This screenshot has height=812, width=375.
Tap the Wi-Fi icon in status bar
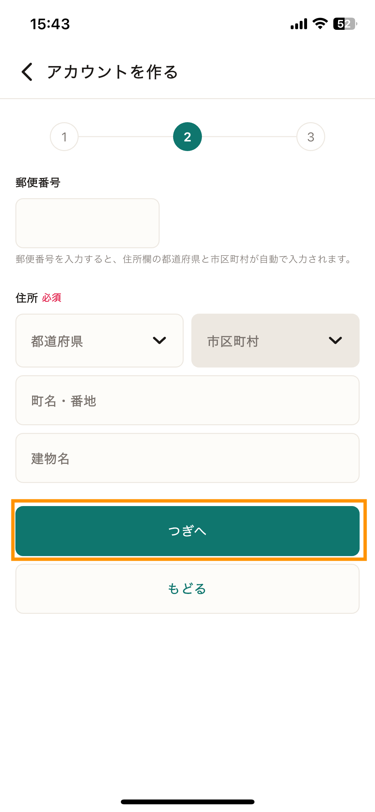click(320, 24)
